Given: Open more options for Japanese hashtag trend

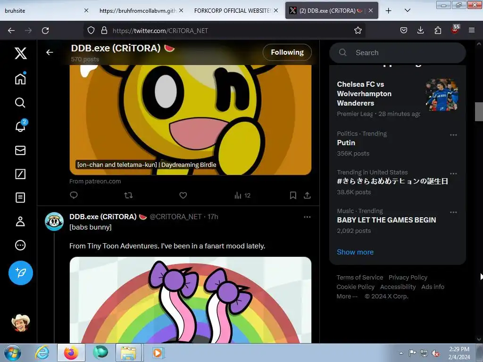Looking at the screenshot, I should [453, 173].
